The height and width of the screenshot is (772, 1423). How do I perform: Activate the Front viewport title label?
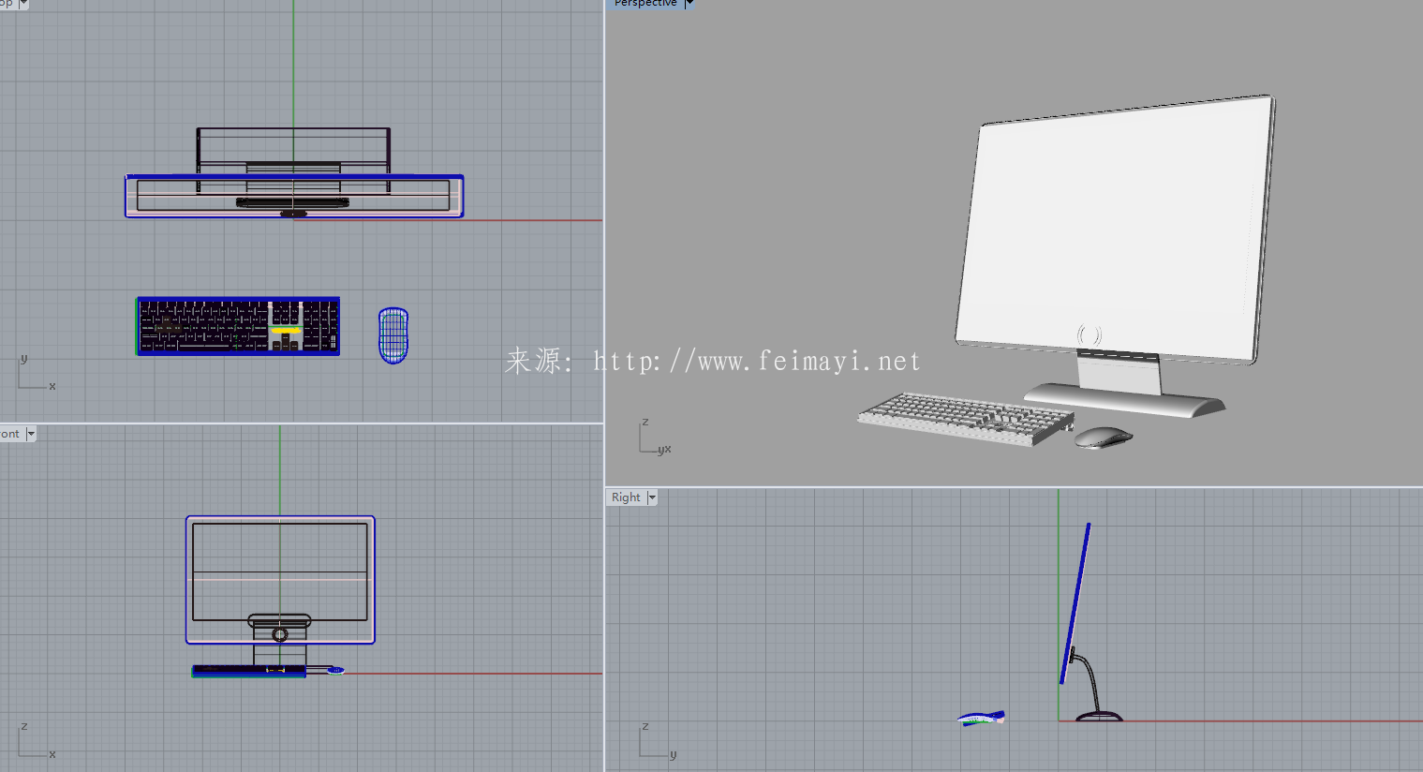point(10,434)
